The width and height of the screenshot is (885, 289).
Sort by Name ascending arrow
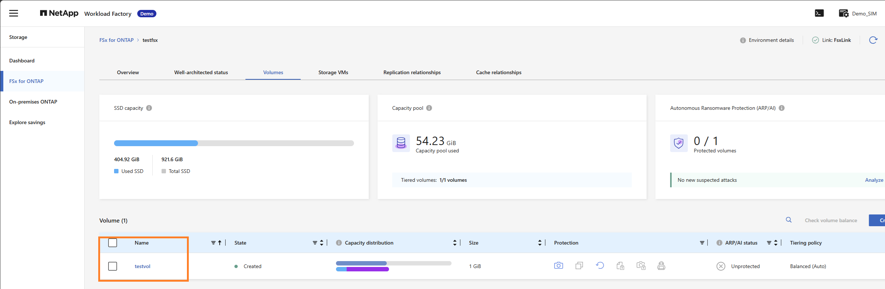(x=220, y=243)
